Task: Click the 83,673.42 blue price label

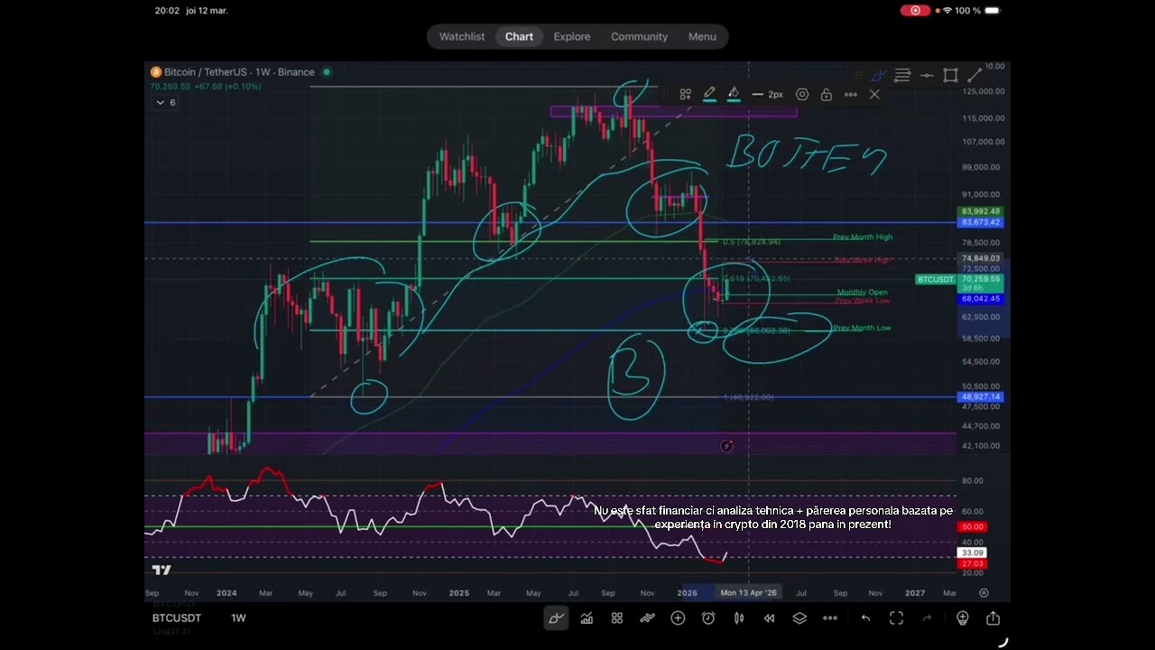Action: [x=981, y=222]
